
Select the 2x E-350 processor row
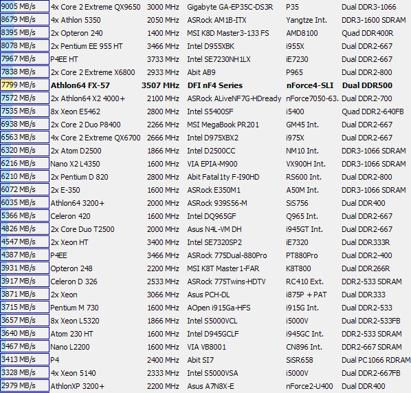(x=205, y=190)
